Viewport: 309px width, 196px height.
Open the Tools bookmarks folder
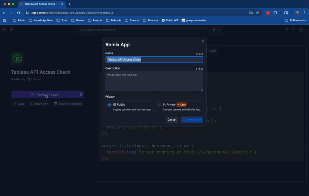pyautogui.click(x=62, y=20)
